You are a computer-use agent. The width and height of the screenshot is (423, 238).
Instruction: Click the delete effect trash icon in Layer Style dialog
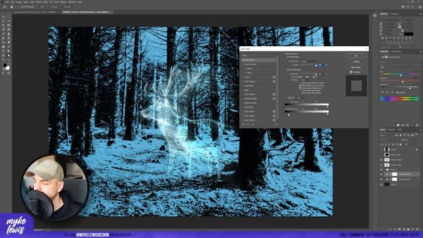tap(276, 124)
